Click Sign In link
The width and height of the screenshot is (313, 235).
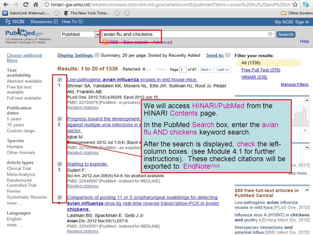302,22
